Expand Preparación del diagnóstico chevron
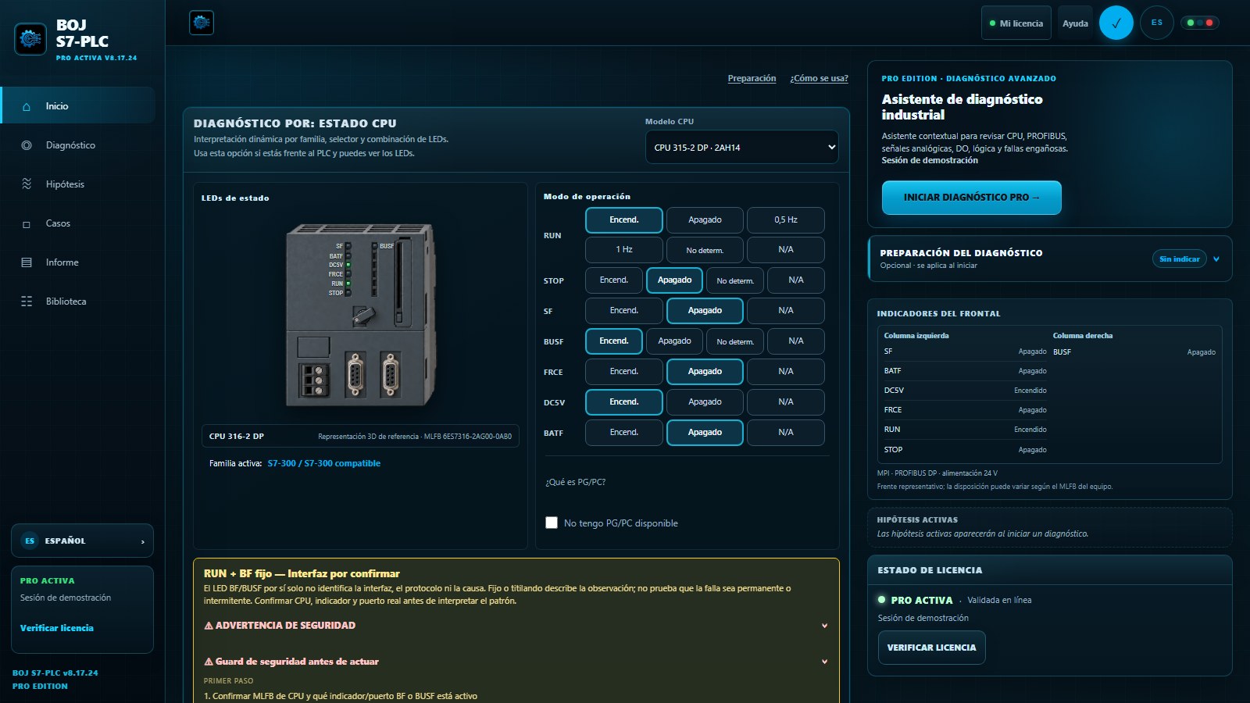Viewport: 1250px width, 703px height. 1216,259
